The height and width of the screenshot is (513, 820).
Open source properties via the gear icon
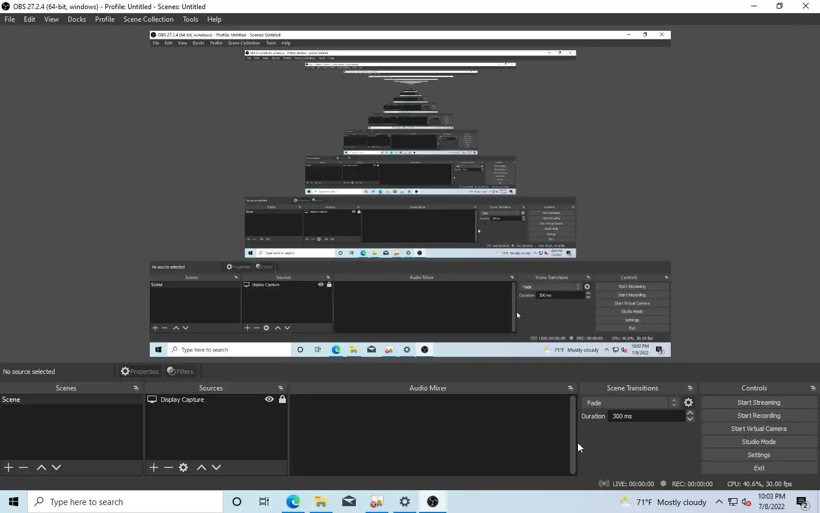[183, 467]
